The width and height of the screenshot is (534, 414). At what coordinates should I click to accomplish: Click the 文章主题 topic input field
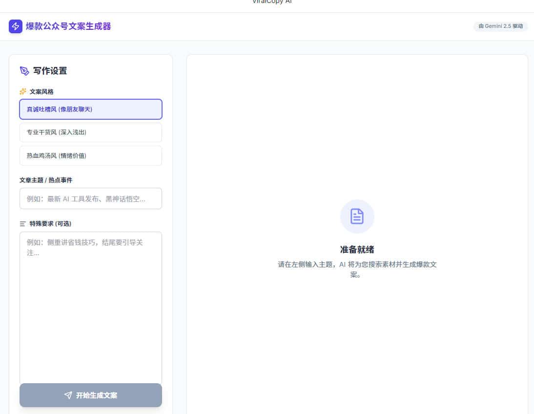pos(90,198)
